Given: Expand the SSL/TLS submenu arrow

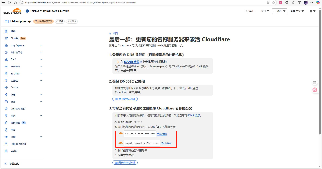Looking at the screenshot, I should coord(41,73).
